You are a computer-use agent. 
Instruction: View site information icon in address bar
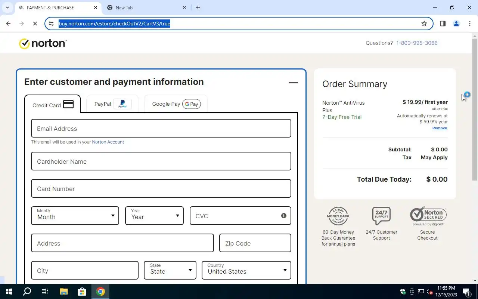(51, 24)
